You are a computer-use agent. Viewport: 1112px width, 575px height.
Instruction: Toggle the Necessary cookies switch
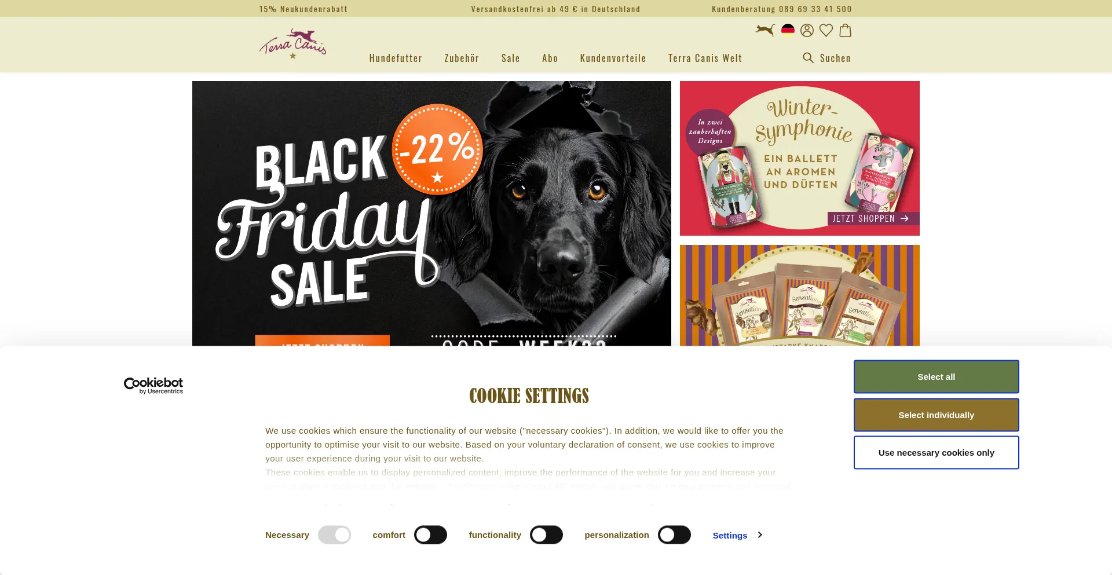pyautogui.click(x=334, y=534)
